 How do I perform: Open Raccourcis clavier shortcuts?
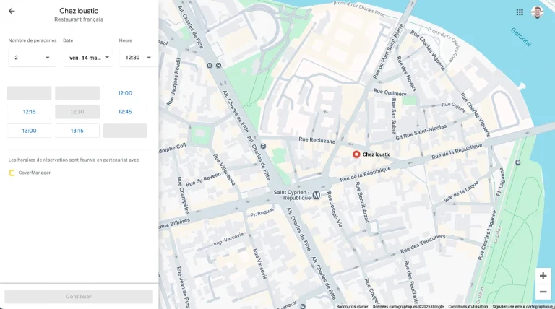pos(352,306)
